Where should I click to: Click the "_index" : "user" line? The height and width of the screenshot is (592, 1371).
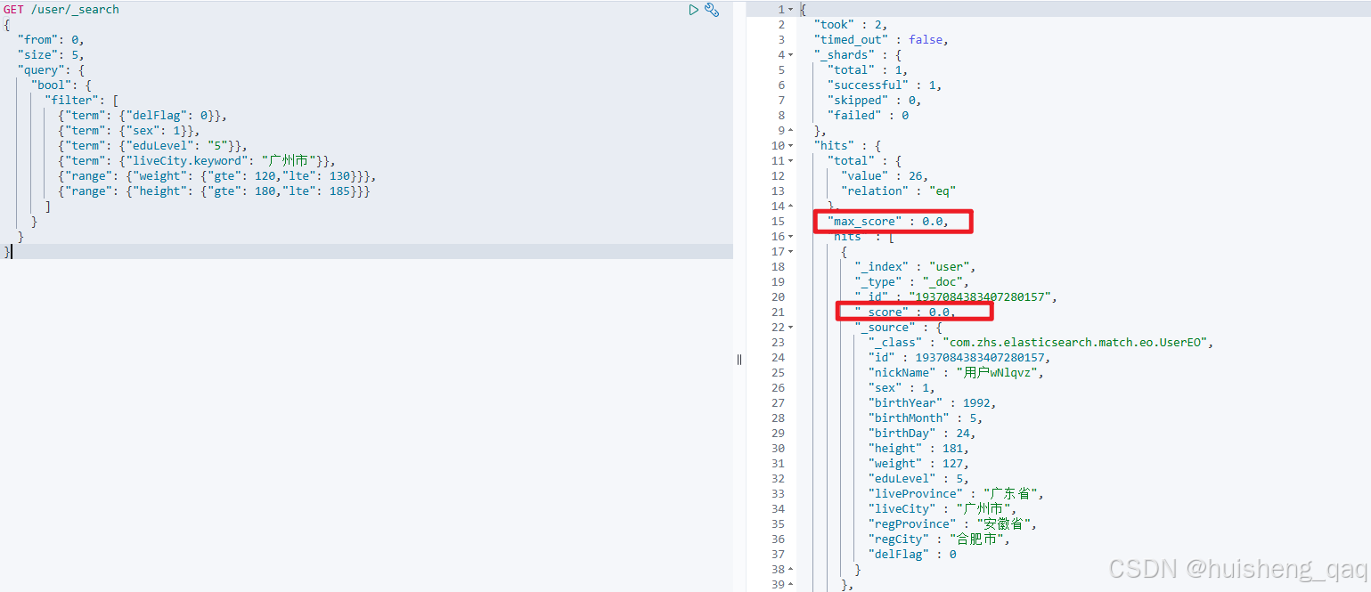coord(916,267)
